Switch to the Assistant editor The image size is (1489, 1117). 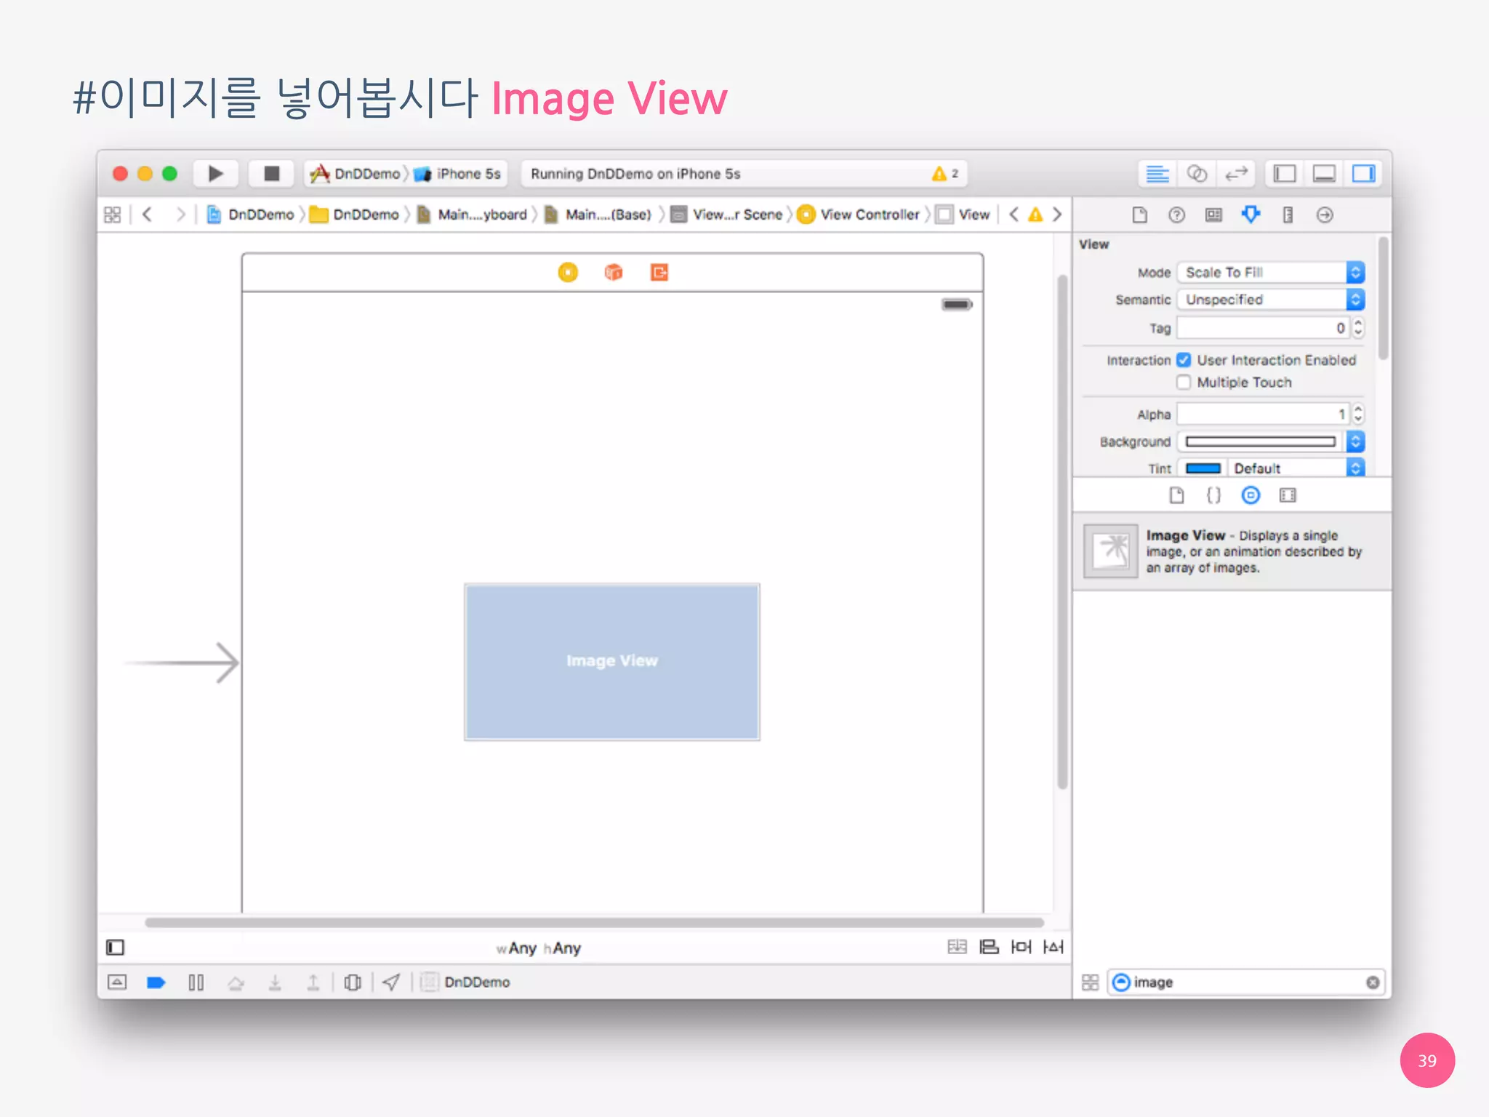tap(1197, 174)
